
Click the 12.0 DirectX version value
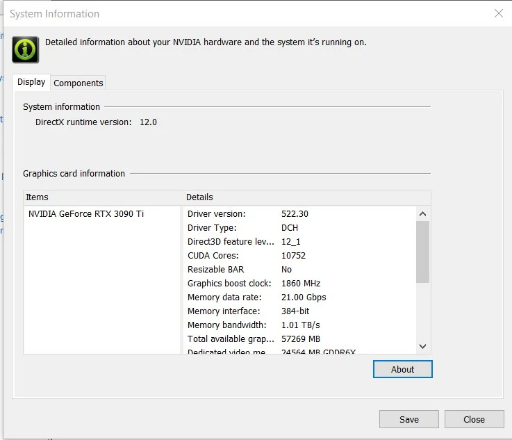(148, 122)
